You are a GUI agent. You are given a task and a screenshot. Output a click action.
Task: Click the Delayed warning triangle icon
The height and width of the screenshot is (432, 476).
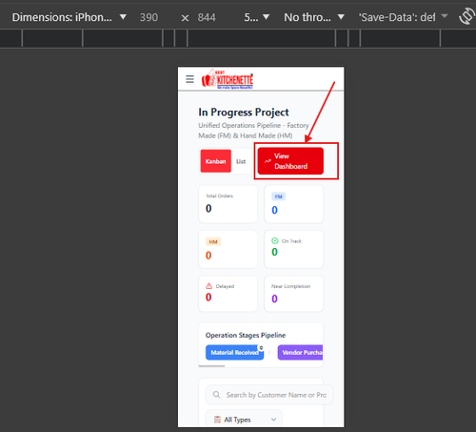(x=208, y=286)
